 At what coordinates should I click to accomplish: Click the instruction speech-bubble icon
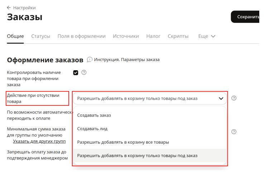tap(90, 59)
